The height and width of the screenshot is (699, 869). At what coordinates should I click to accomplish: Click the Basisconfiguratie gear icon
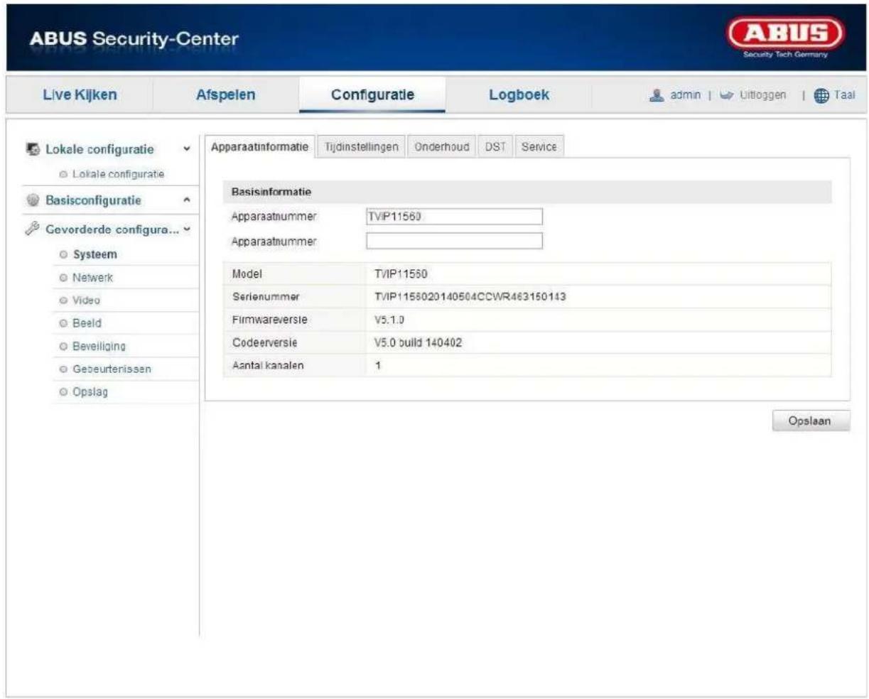33,200
